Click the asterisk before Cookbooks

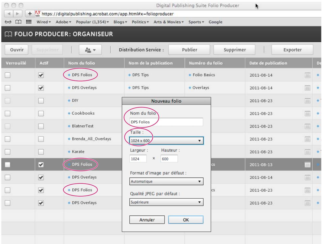(x=69, y=114)
